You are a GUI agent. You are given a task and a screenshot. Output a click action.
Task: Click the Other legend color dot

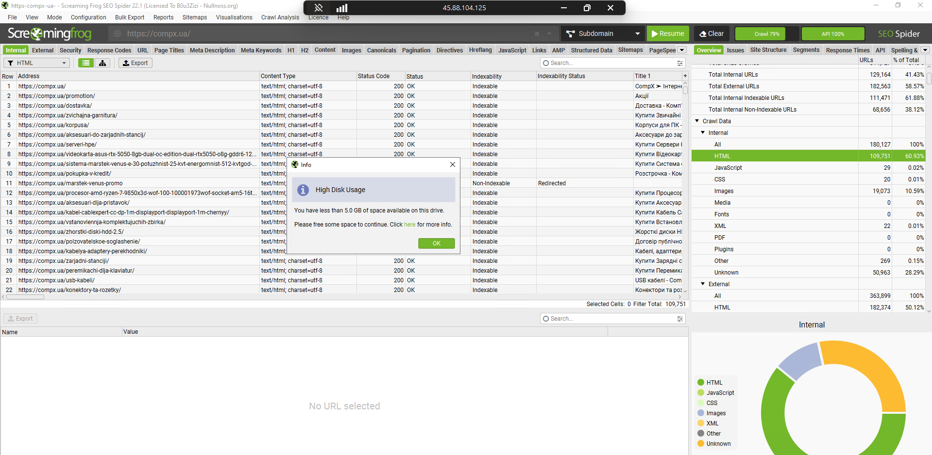click(x=701, y=433)
